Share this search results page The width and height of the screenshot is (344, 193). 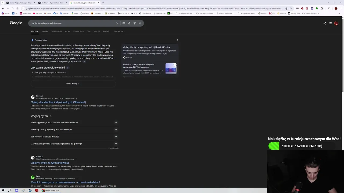point(325,23)
